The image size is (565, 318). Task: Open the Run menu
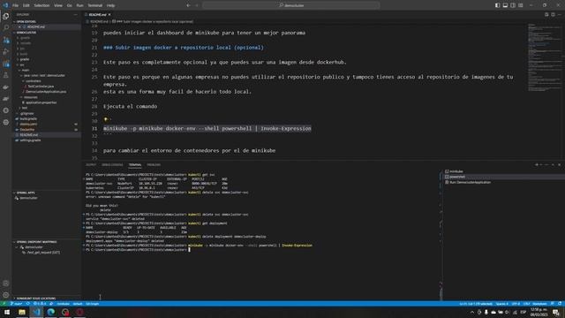[79, 5]
